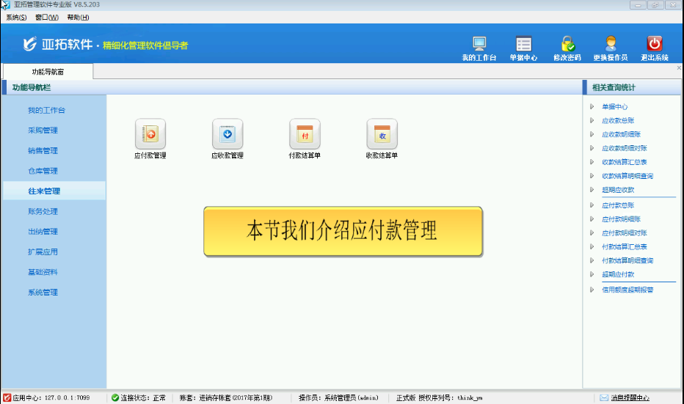
Task: Expand the arrow beside 应收款总账
Action: [592, 120]
